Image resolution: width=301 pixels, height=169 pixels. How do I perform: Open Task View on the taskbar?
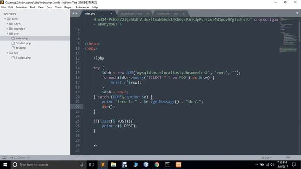pyautogui.click(x=92, y=165)
